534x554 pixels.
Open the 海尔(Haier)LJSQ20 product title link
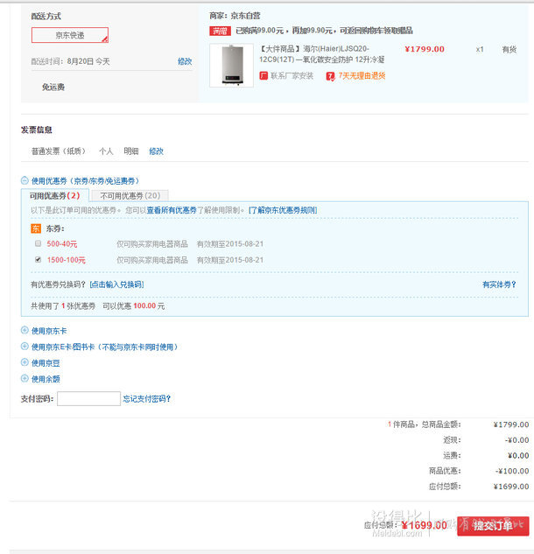321,54
